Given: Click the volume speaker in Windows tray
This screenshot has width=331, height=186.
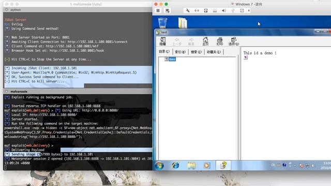Looking at the screenshot, I should coord(313,166).
